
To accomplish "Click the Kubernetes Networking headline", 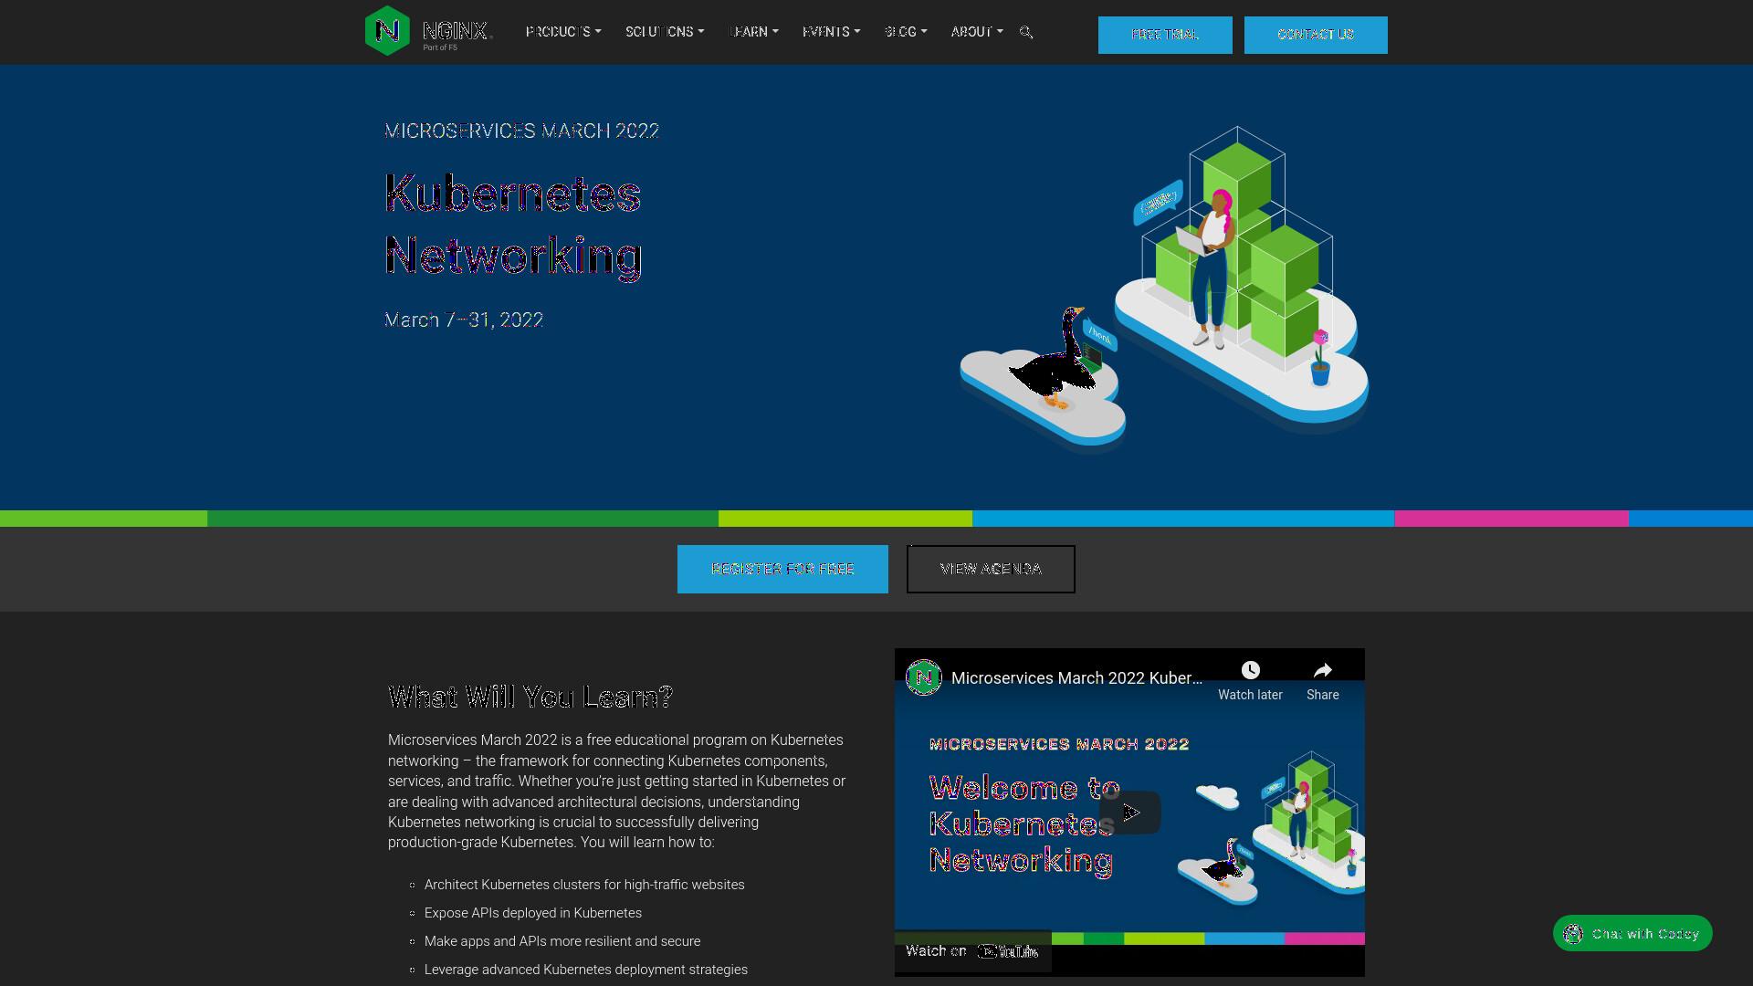I will pos(513,225).
